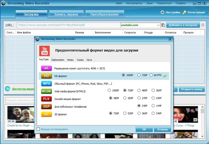Open the Инструменты menu
The height and width of the screenshot is (144, 209).
point(134,3)
